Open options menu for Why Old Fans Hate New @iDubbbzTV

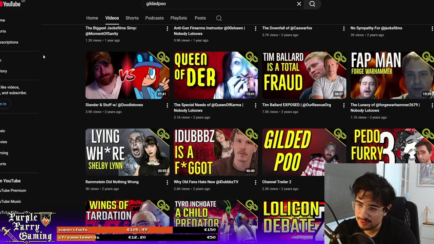coord(256,183)
